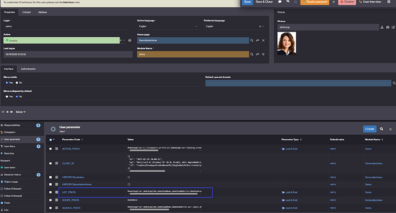This screenshot has width=396, height=213.
Task: Switch to the Authentication tab
Action: pyautogui.click(x=28, y=69)
